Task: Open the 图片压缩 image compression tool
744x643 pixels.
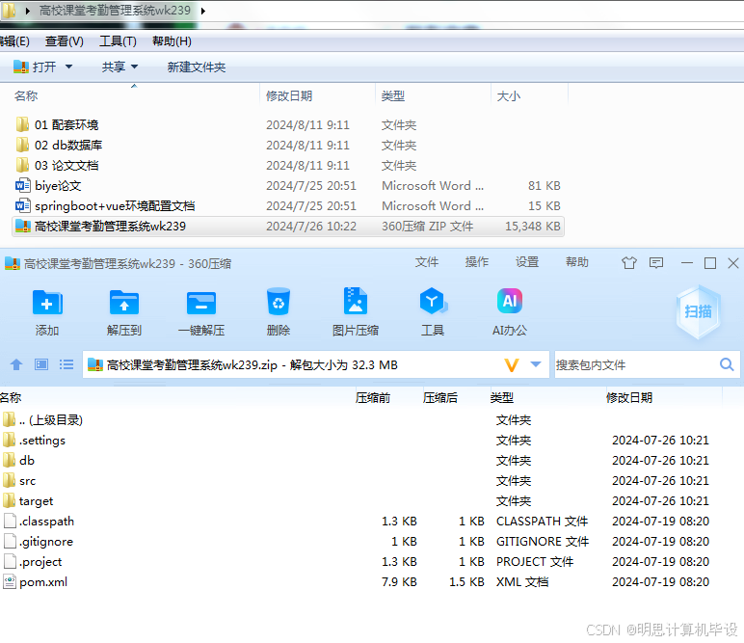Action: click(356, 301)
